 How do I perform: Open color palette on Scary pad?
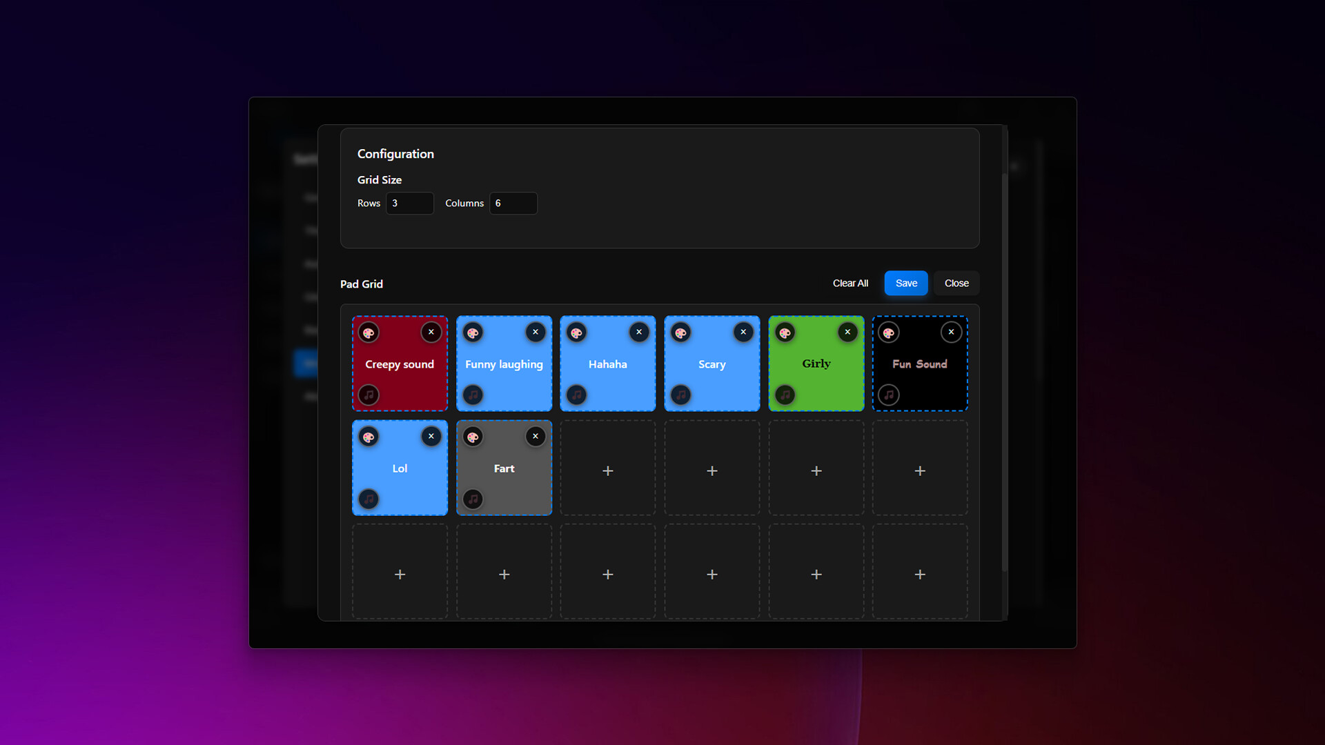(x=681, y=333)
